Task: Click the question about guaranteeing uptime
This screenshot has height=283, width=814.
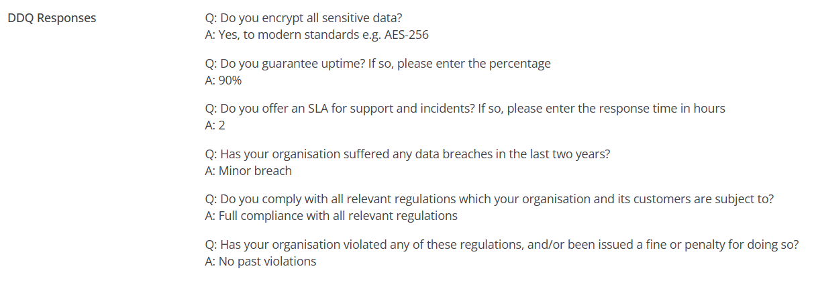Action: 377,64
